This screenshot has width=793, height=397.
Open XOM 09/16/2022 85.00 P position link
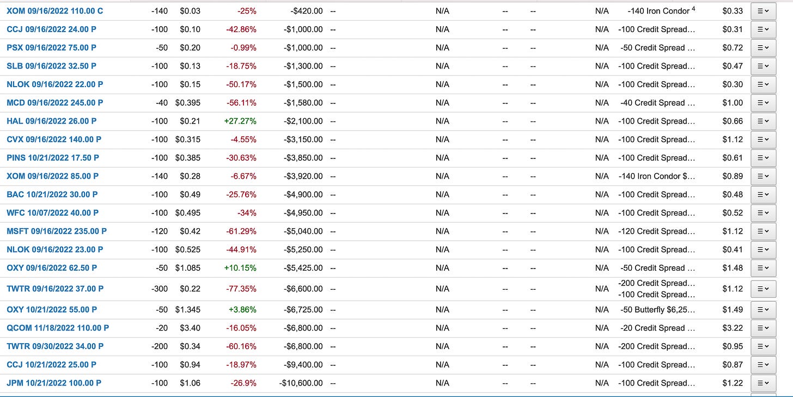[x=52, y=176]
